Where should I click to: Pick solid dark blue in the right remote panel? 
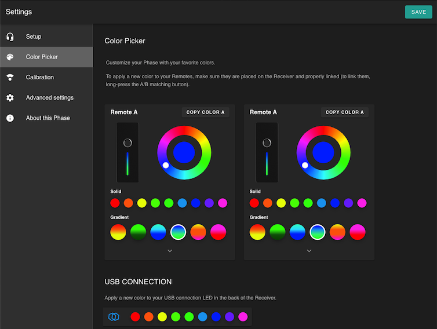(335, 203)
